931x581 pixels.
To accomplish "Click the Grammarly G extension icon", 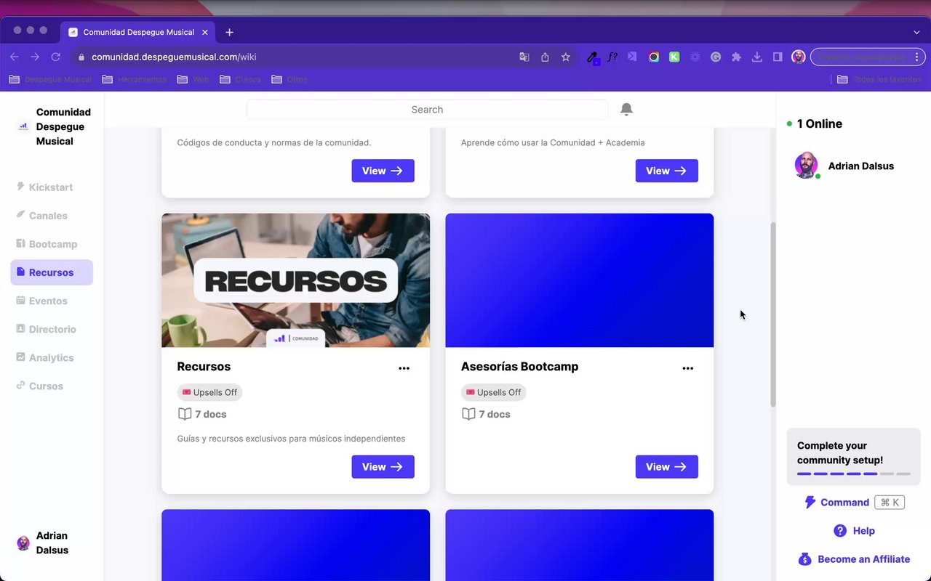I will [716, 57].
